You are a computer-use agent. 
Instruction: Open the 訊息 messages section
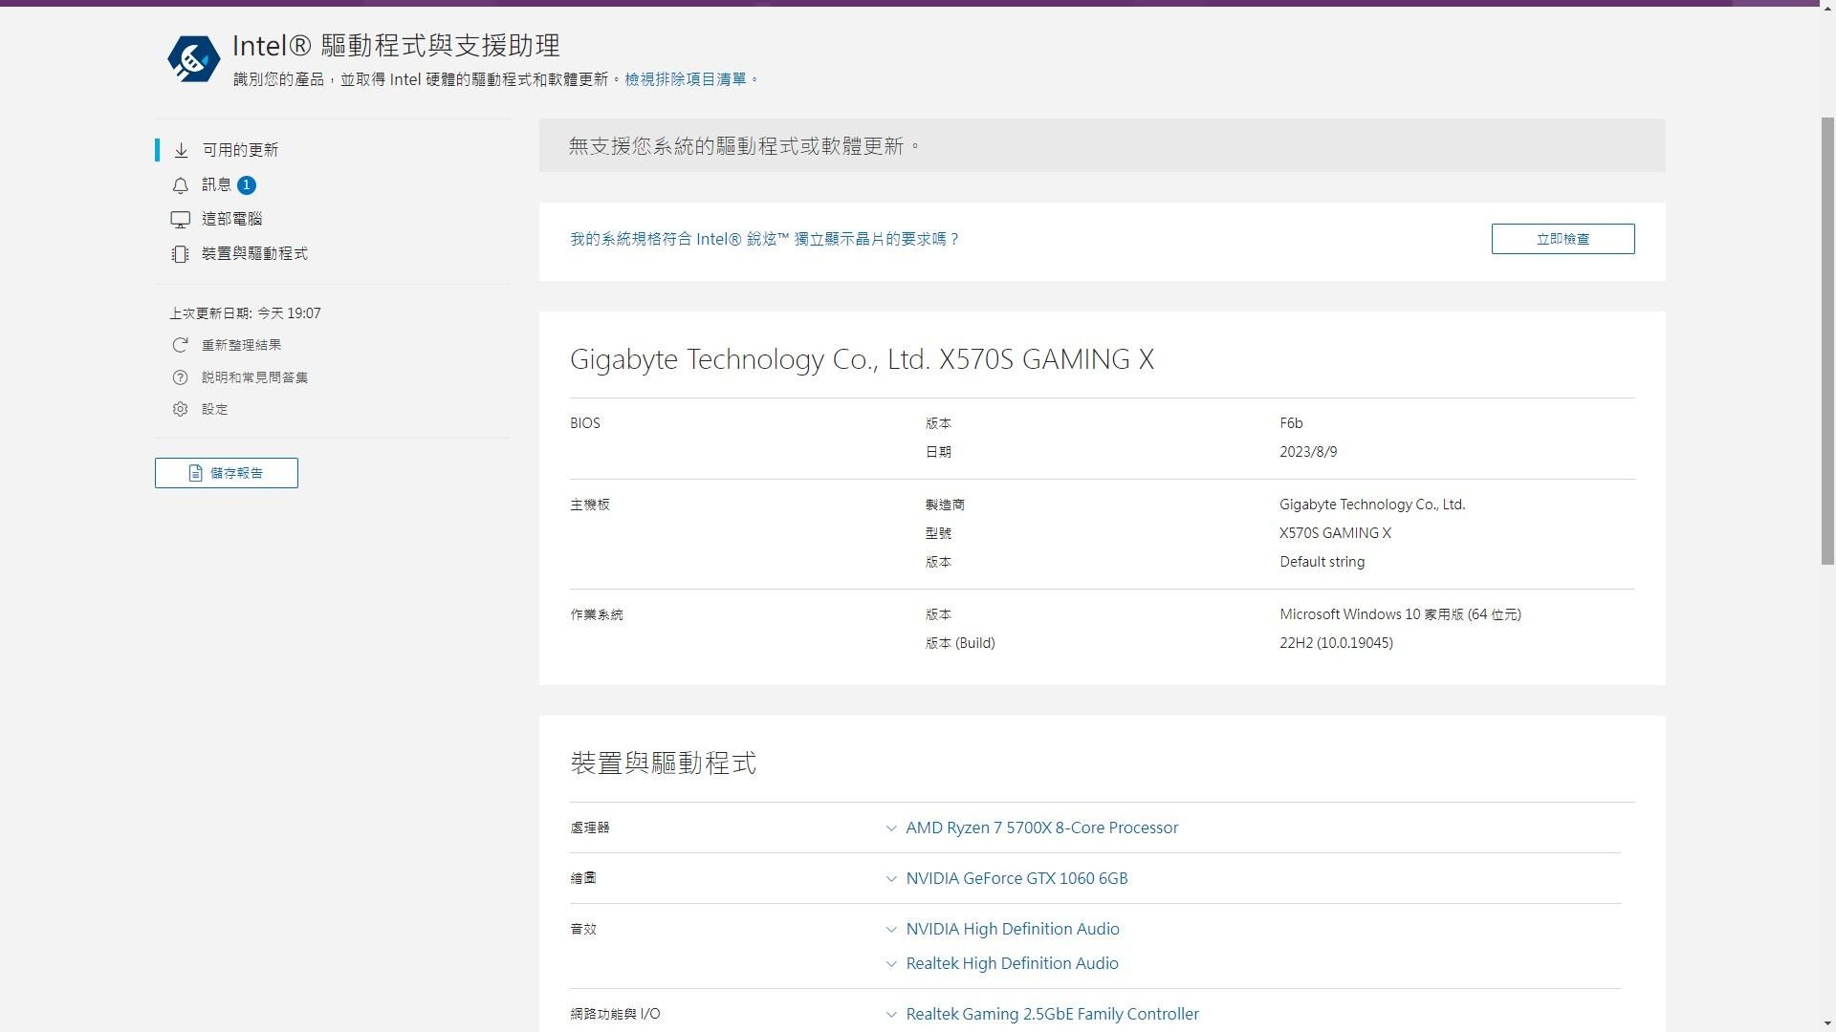tap(216, 185)
